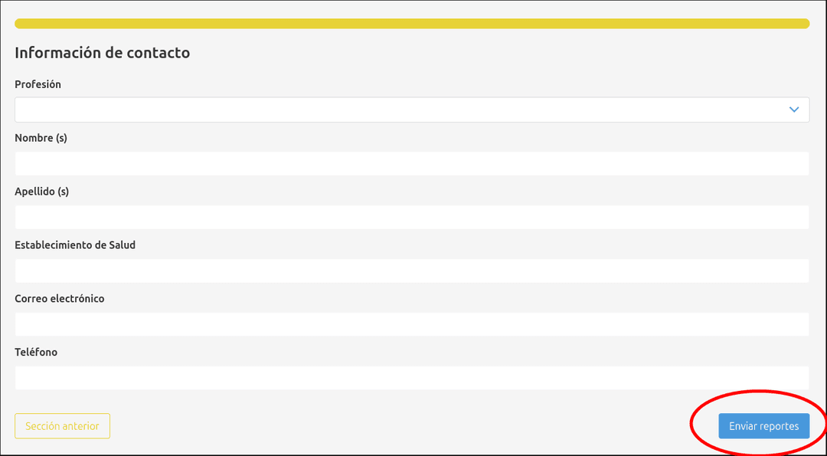The height and width of the screenshot is (456, 827).
Task: Select the Correo electrónico input box
Action: (412, 324)
